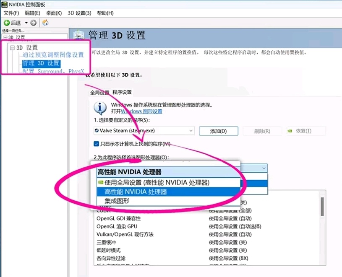Image resolution: width=342 pixels, height=277 pixels.
Task: Open the Windows 图形设置 link
Action: [x=141, y=111]
